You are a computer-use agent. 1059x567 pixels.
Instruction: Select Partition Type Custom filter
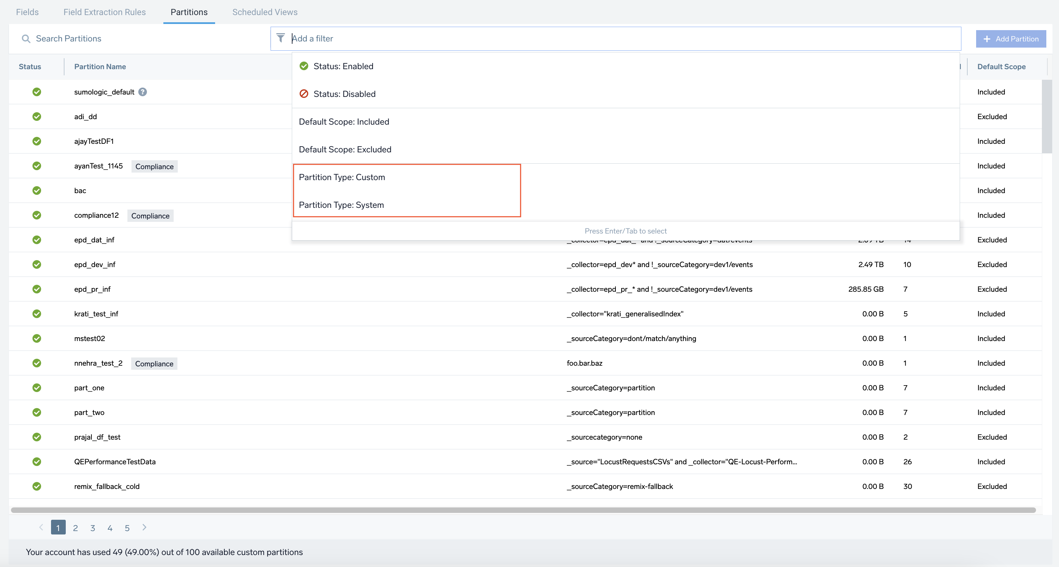coord(342,177)
